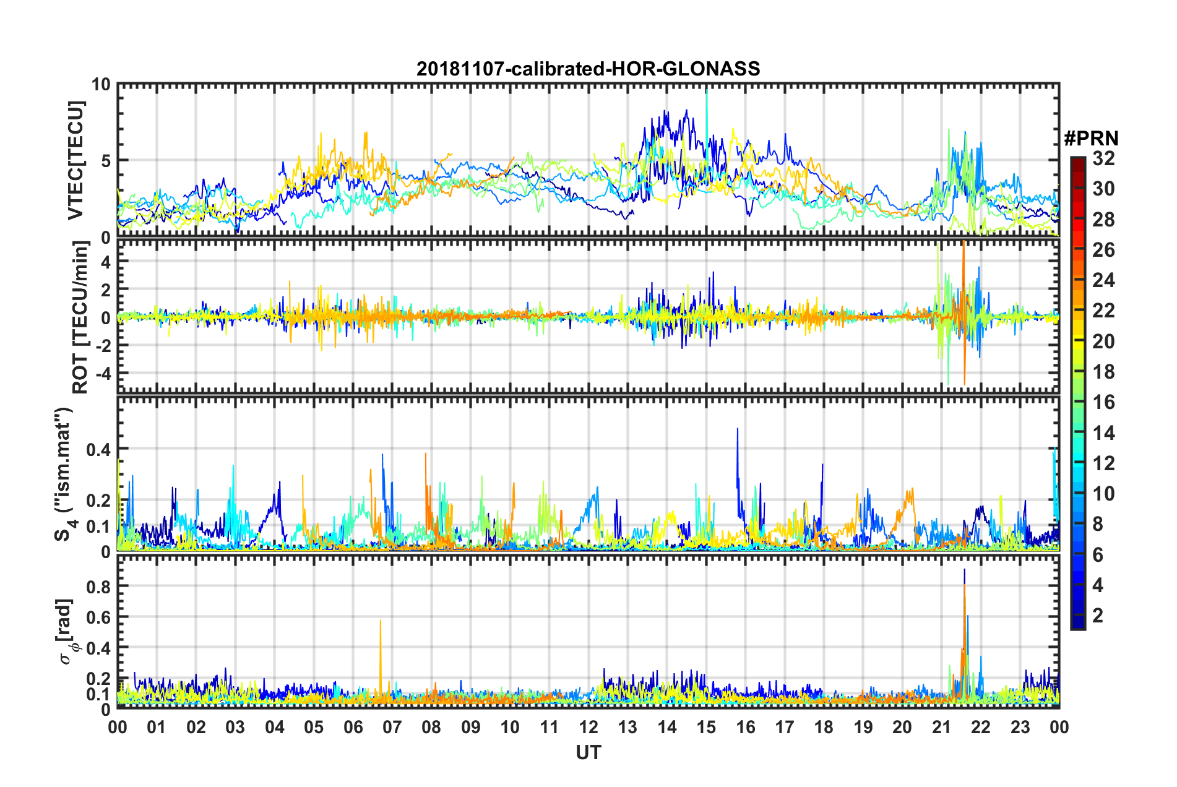Screen dimensions: 1177x787
Task: Click the 26 label on the PRN colorbar
Action: tap(1103, 250)
